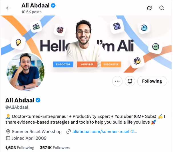Open the 1,603 Following list
The height and width of the screenshot is (152, 173).
click(x=20, y=148)
